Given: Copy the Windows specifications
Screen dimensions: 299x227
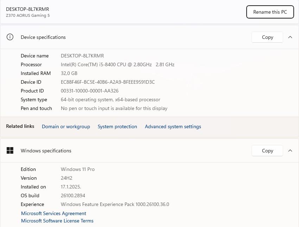Looking at the screenshot, I should (x=267, y=151).
